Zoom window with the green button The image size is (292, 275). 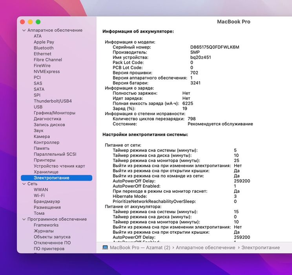click(x=38, y=22)
